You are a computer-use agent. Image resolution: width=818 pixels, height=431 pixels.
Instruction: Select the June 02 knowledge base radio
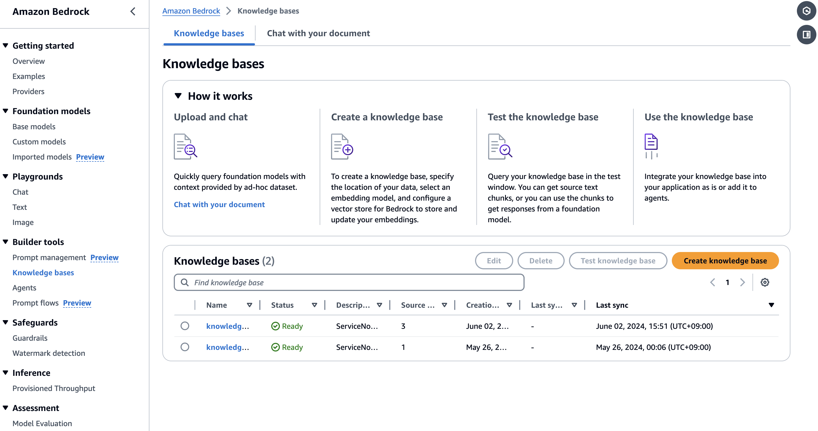[x=185, y=326]
